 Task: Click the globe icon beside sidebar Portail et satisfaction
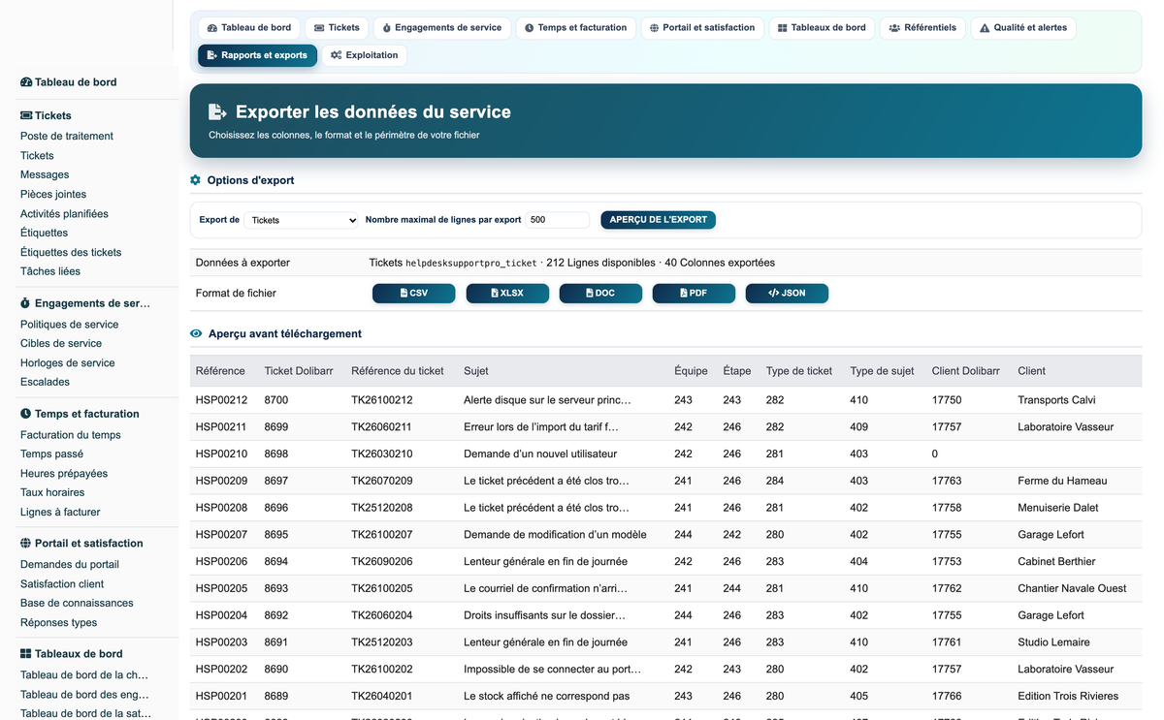click(x=26, y=544)
